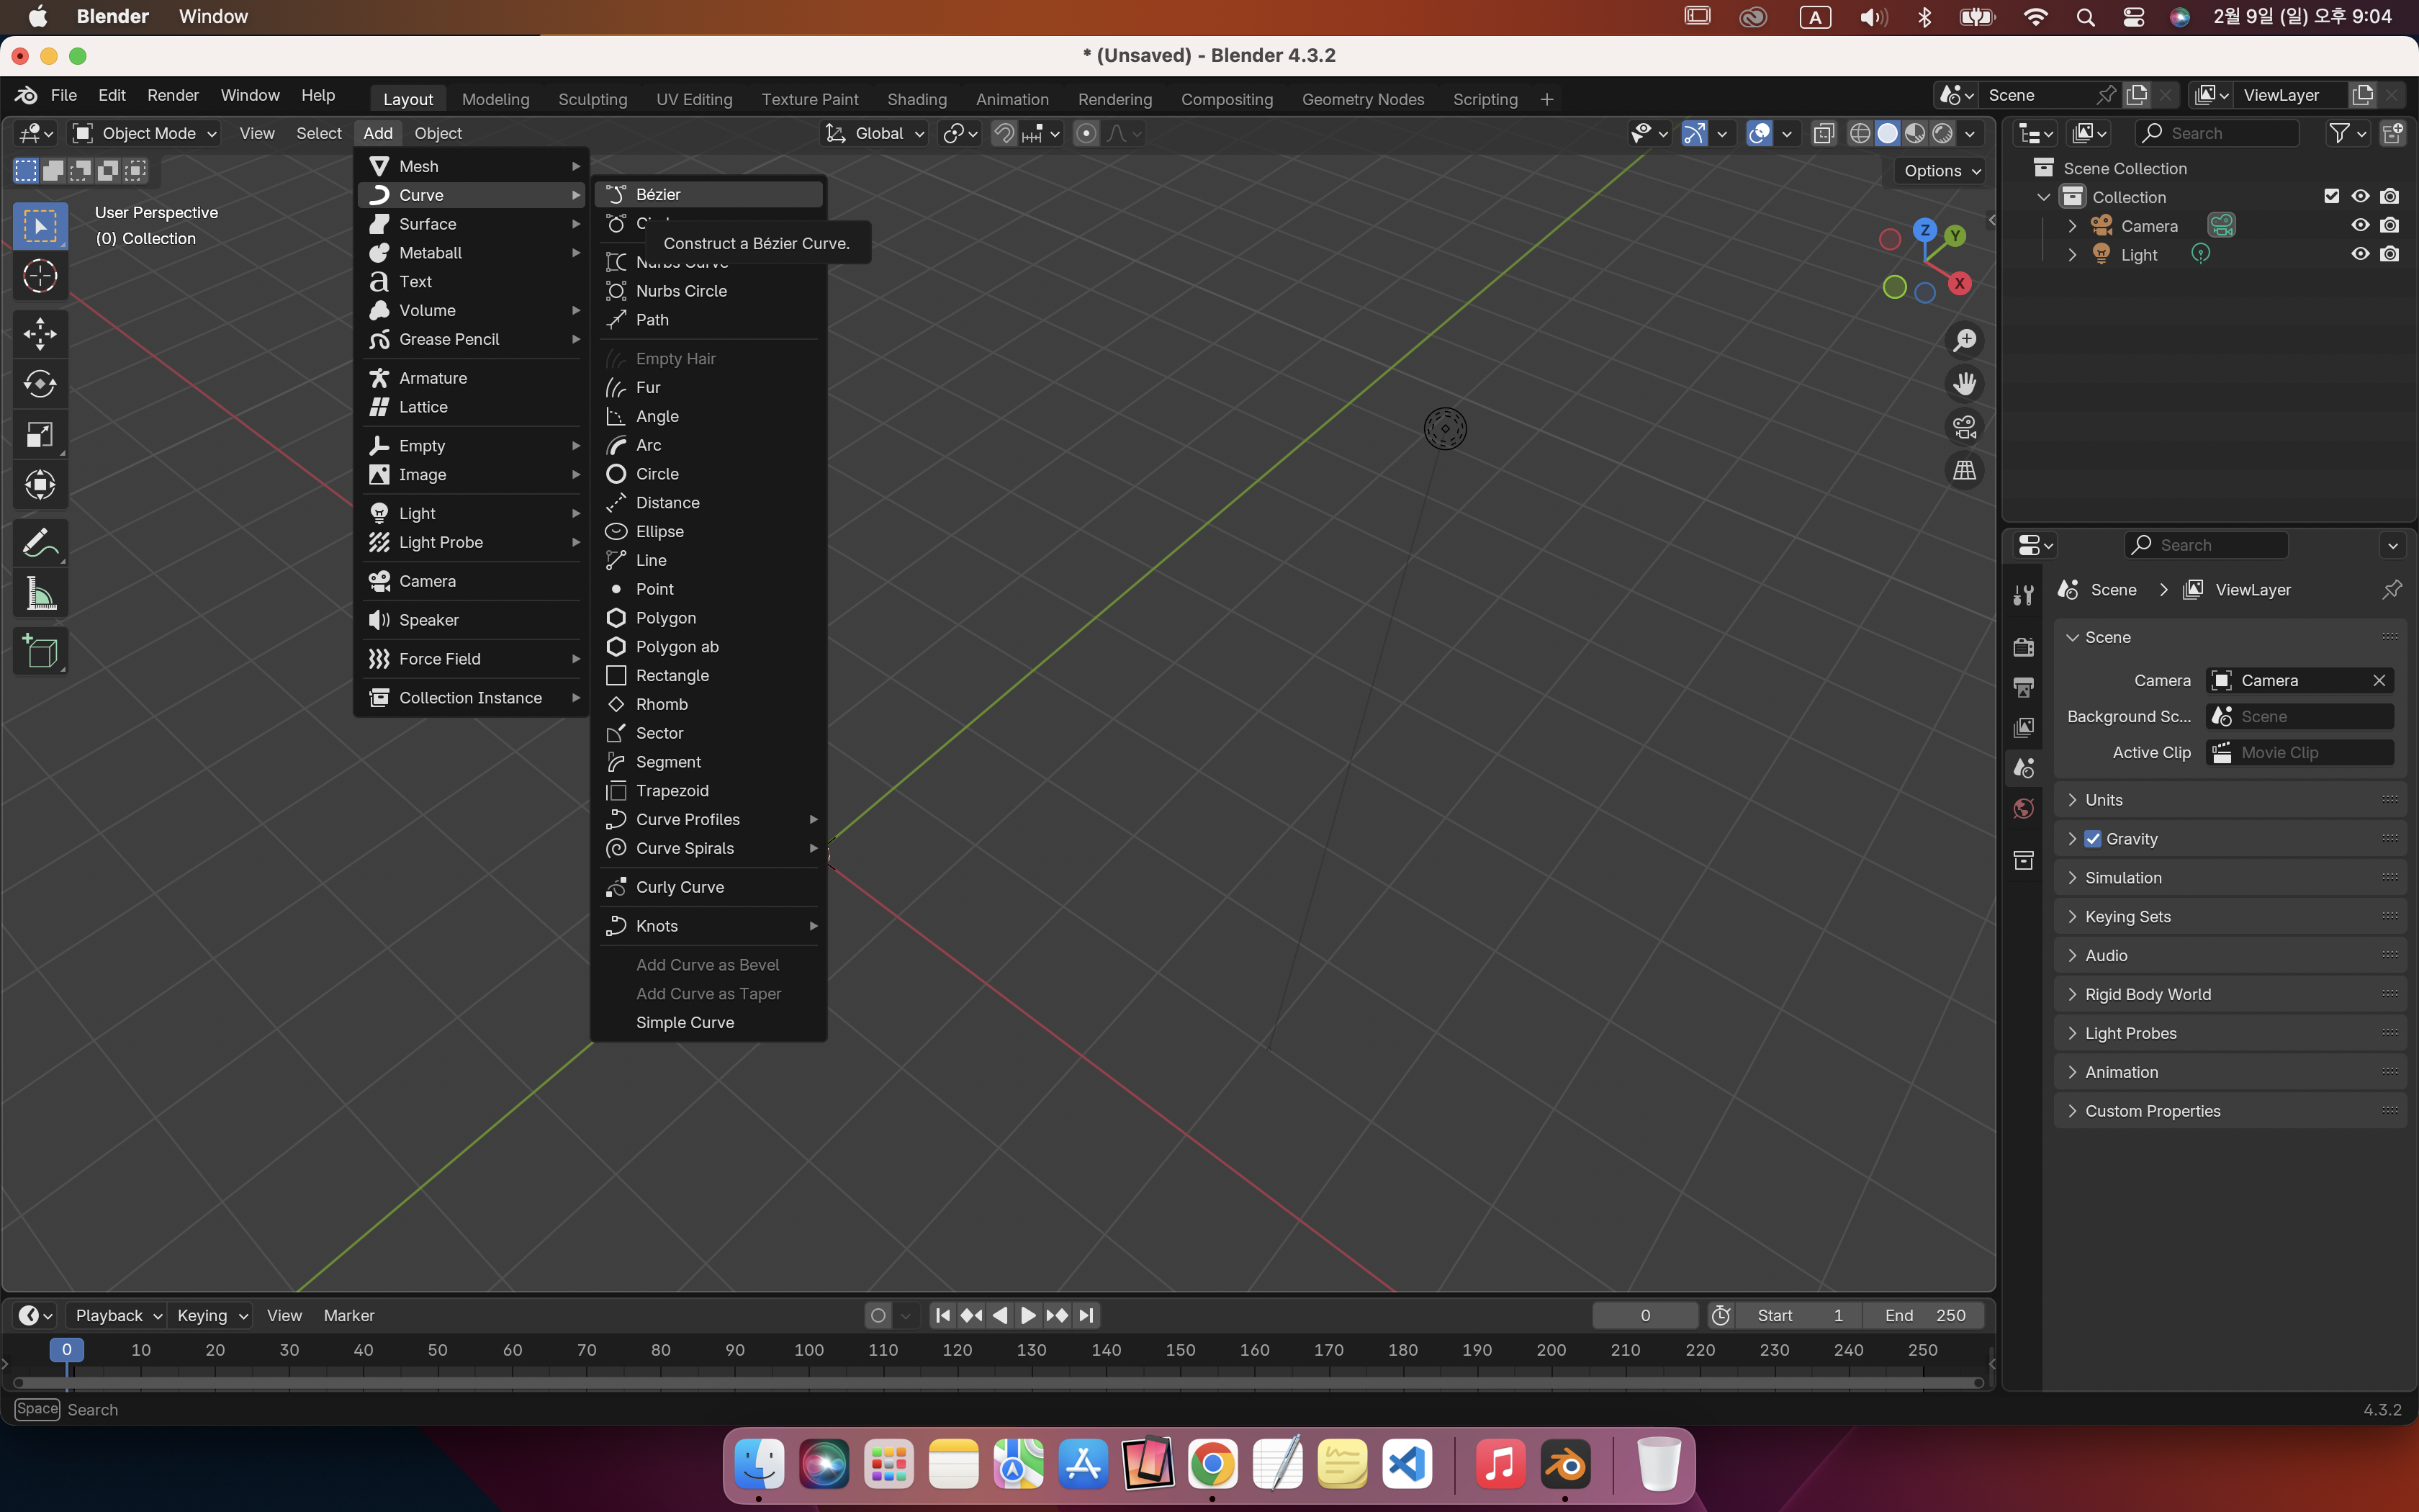This screenshot has width=2419, height=1512.
Task: Choose Bézier from Curve submenu
Action: click(x=708, y=194)
